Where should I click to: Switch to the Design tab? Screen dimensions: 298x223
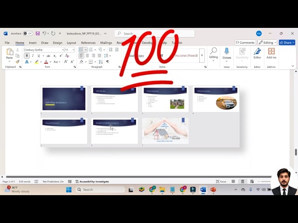(58, 43)
